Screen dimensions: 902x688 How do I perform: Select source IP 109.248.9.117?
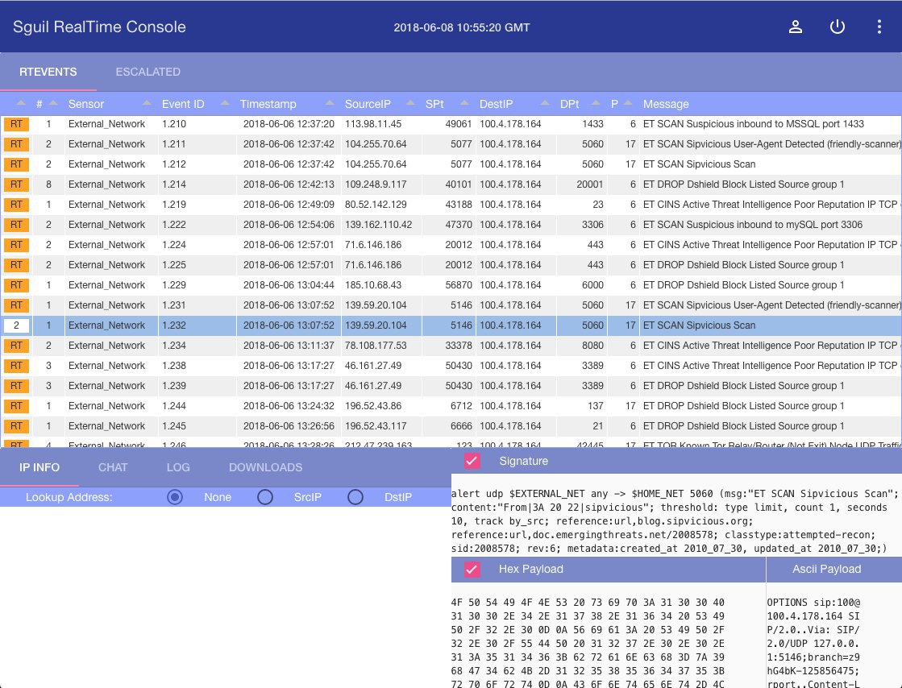(x=376, y=184)
